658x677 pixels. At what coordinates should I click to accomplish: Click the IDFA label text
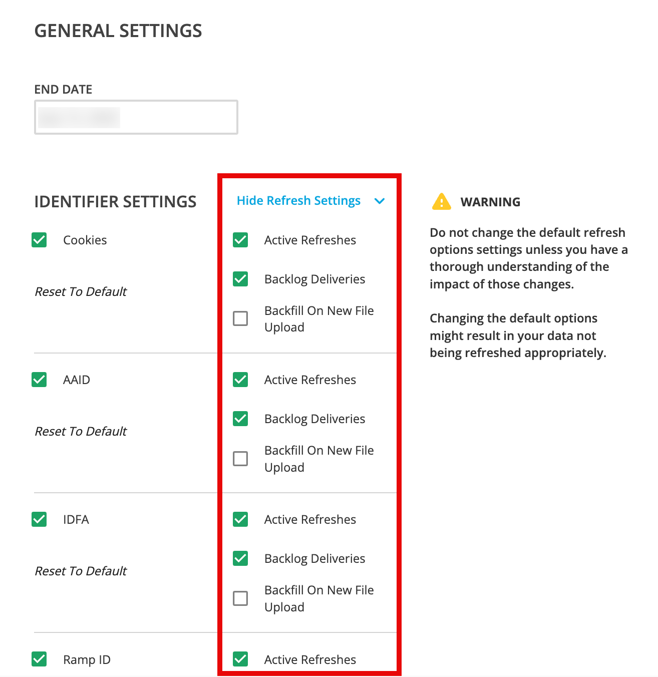[76, 520]
